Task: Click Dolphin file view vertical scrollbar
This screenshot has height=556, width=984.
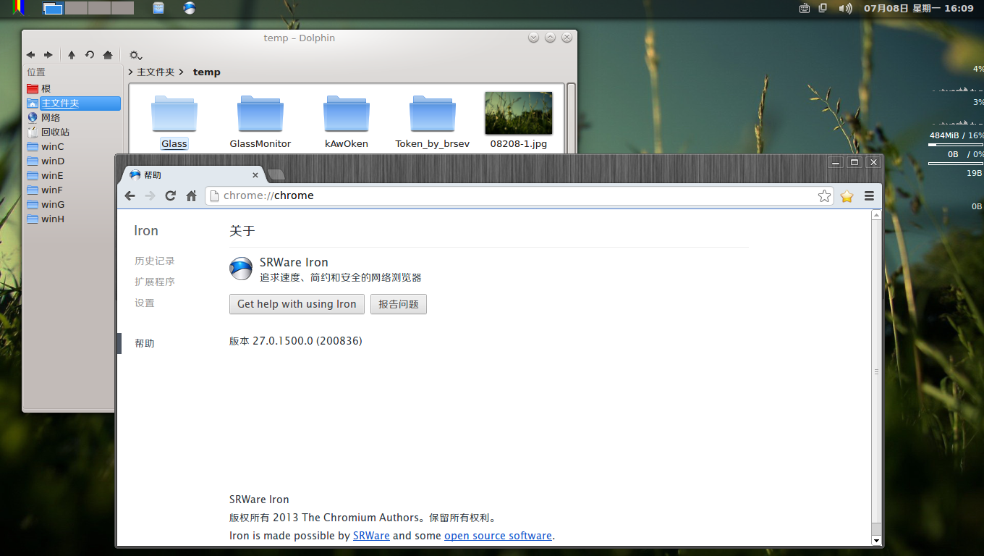Action: click(x=571, y=118)
